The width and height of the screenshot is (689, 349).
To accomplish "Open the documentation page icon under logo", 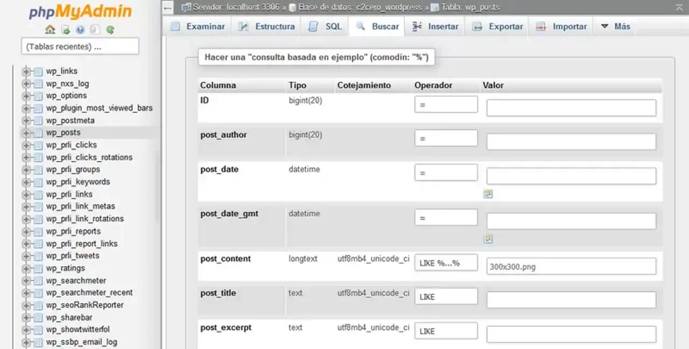I will click(x=95, y=30).
